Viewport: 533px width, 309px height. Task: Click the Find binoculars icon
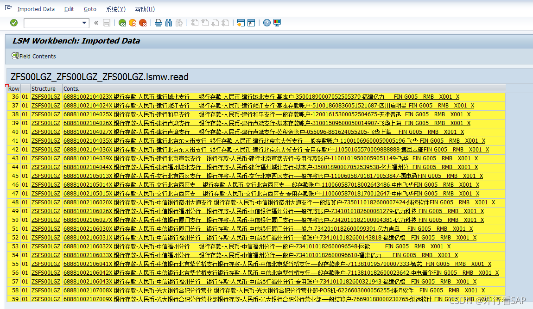tap(169, 23)
